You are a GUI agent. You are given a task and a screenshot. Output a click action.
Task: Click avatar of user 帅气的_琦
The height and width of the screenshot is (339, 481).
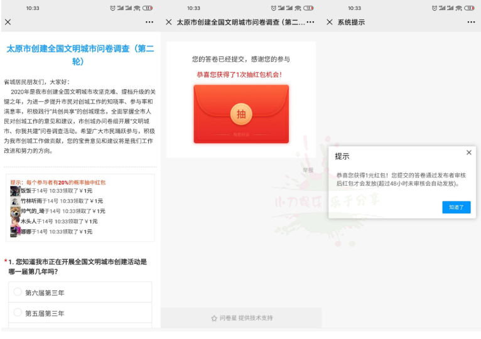(x=15, y=212)
